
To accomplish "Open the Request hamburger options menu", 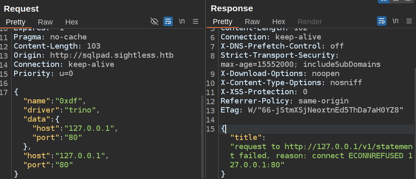I will pyautogui.click(x=195, y=21).
